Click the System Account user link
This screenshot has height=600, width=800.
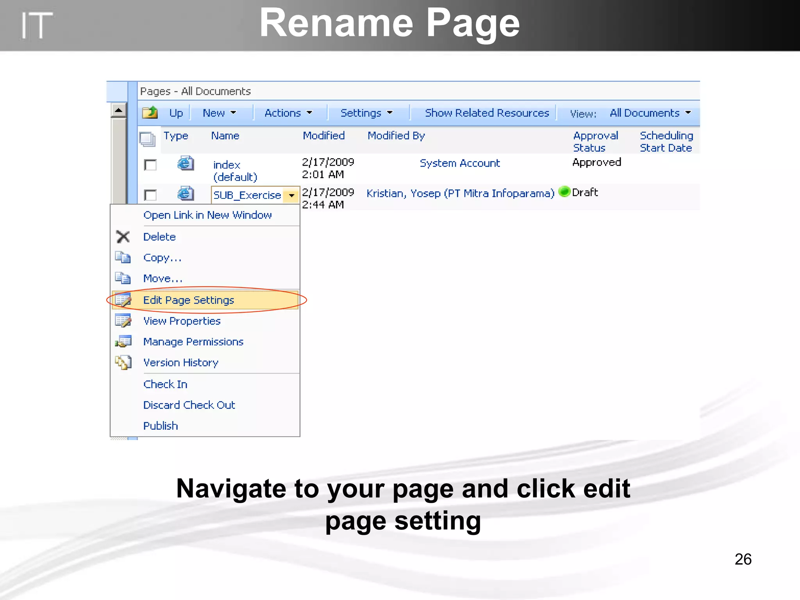point(460,163)
